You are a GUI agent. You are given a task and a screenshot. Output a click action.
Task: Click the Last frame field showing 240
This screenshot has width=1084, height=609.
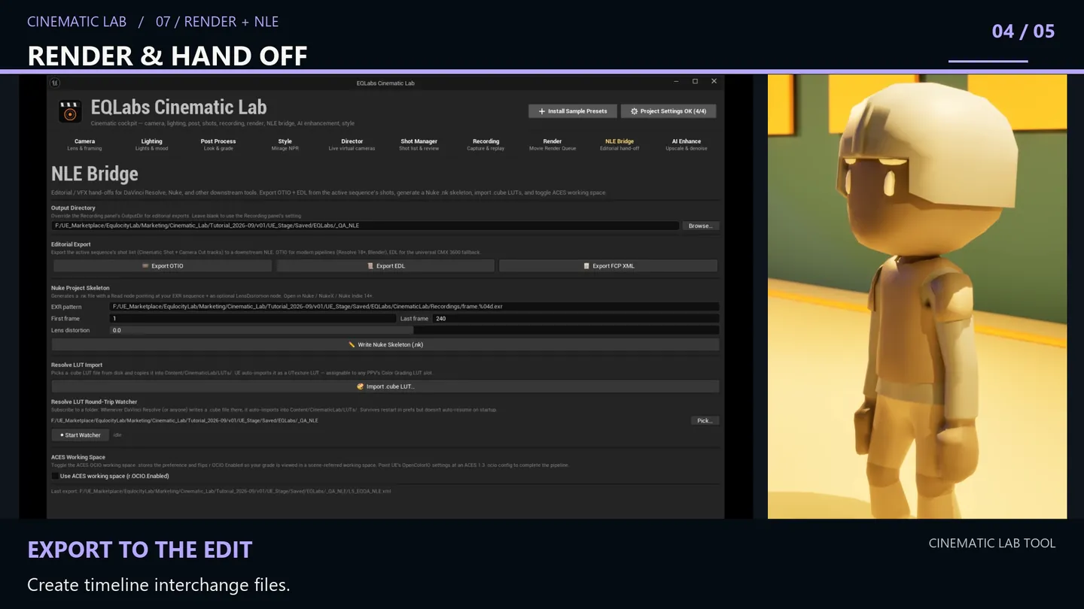(576, 319)
